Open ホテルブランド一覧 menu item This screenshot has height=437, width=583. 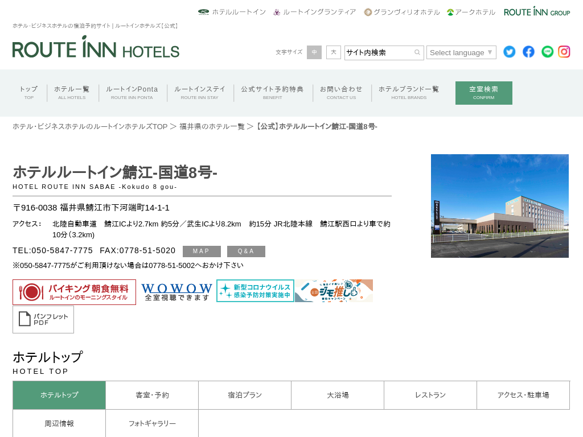pos(409,93)
